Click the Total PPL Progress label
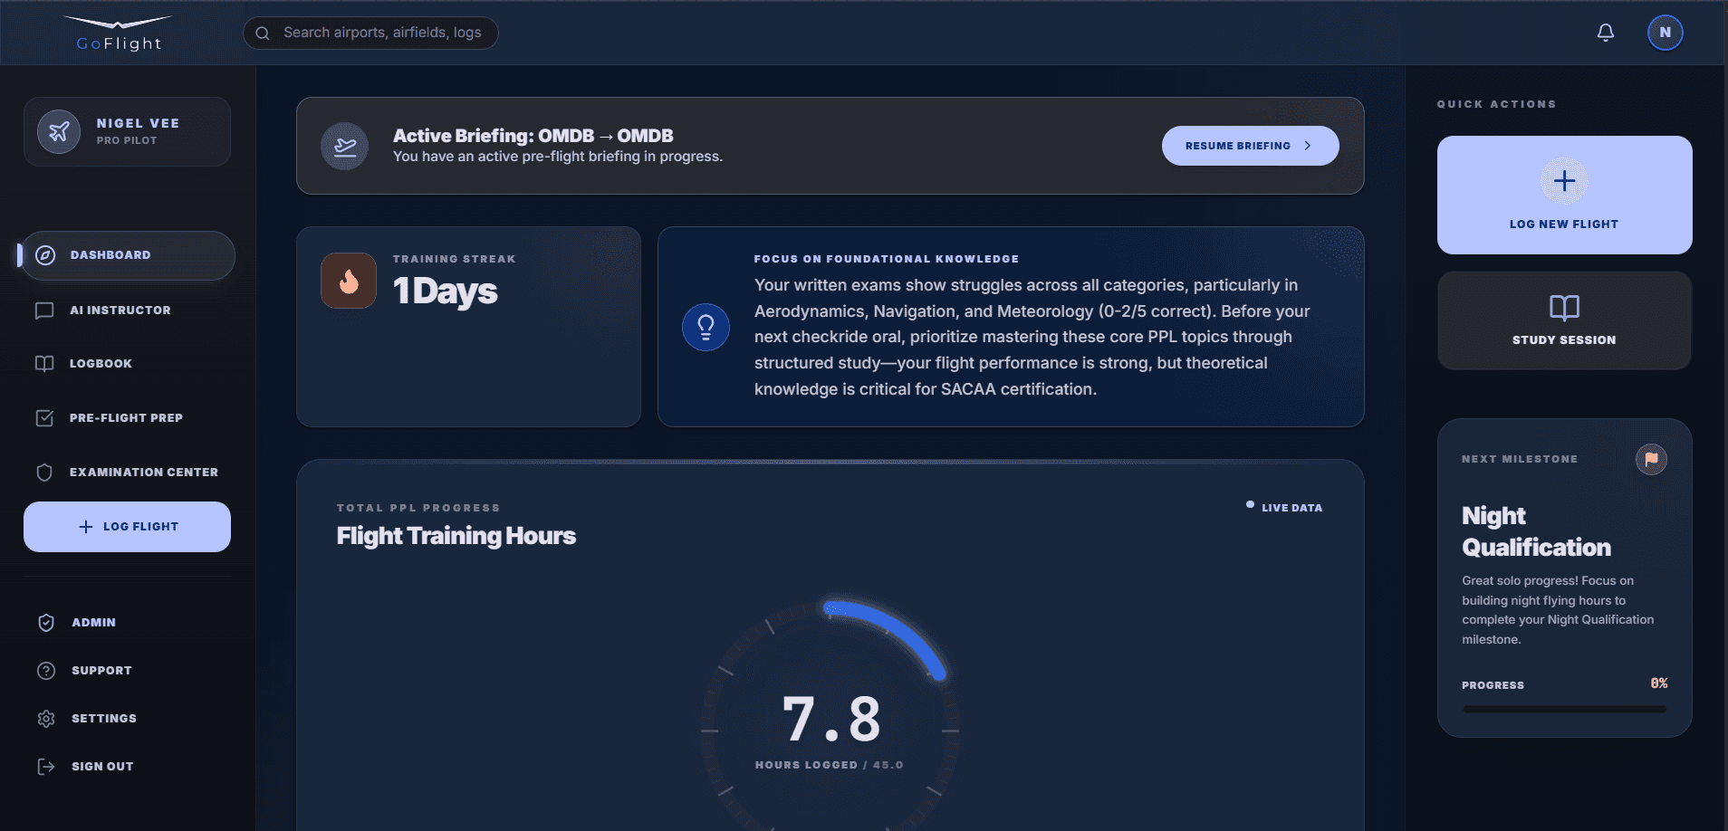Image resolution: width=1728 pixels, height=831 pixels. [x=418, y=508]
